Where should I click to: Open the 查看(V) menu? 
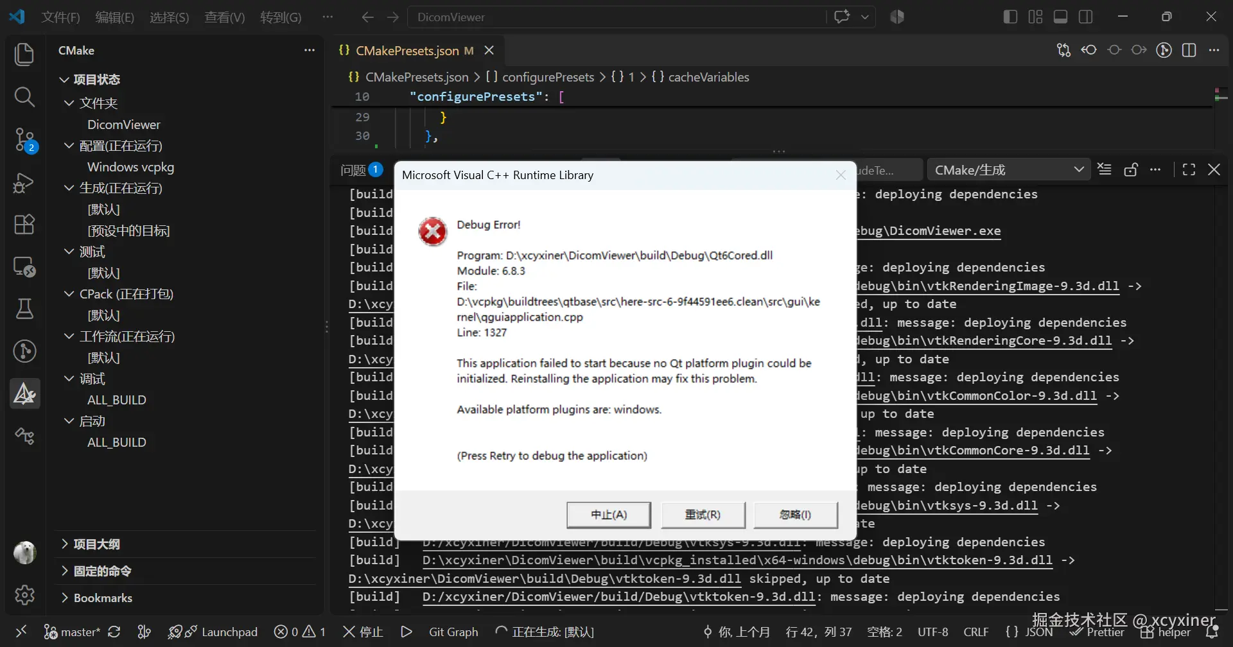[224, 17]
